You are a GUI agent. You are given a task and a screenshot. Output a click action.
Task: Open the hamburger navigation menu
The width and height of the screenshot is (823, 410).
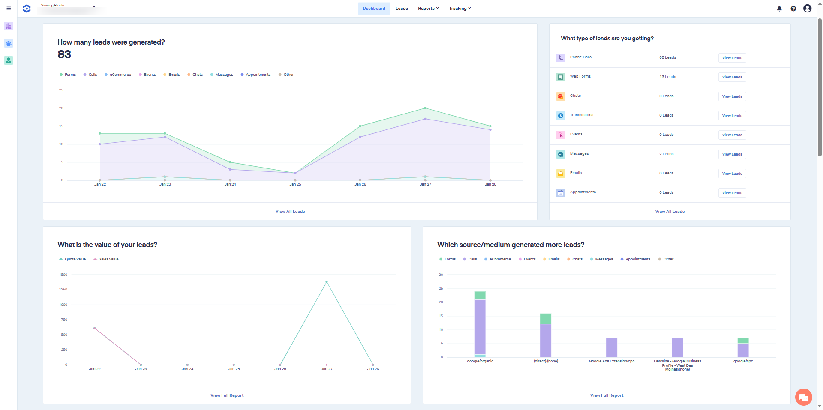pos(8,8)
